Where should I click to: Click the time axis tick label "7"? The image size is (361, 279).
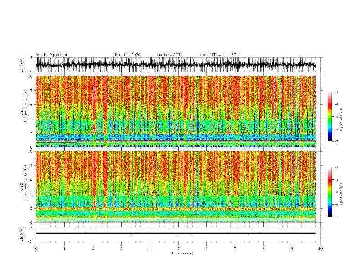click(x=235, y=248)
